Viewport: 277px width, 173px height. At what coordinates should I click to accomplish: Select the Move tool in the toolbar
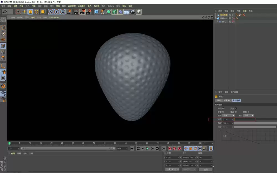[x=24, y=12]
